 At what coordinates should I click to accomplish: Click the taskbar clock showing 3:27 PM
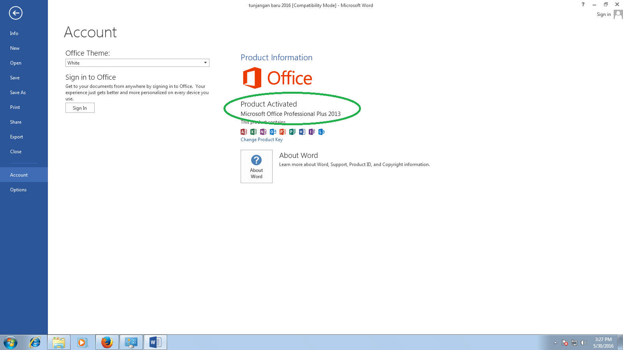pos(603,343)
